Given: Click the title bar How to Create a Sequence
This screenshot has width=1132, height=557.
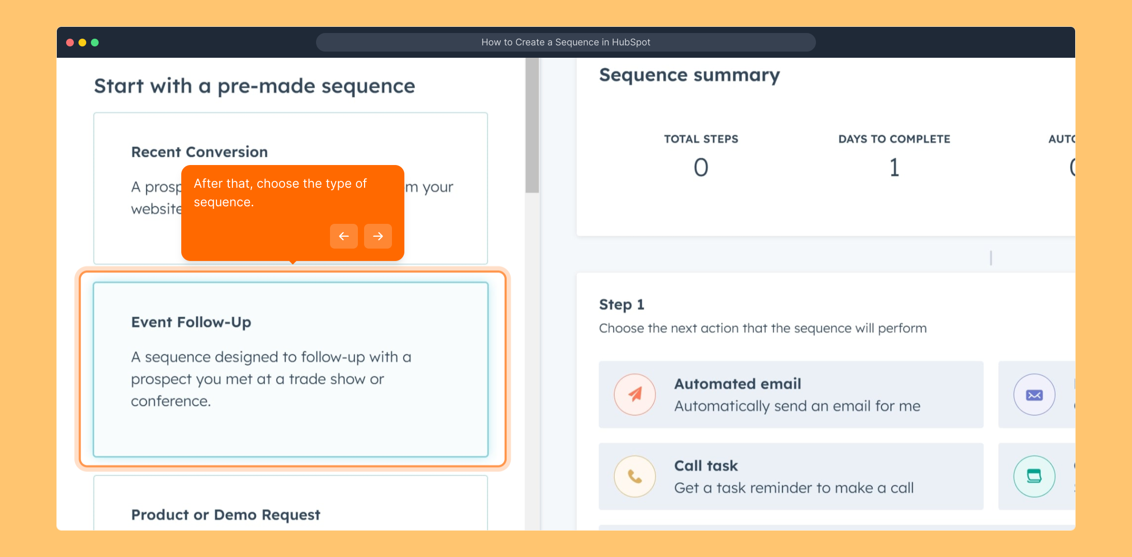Looking at the screenshot, I should pos(565,42).
